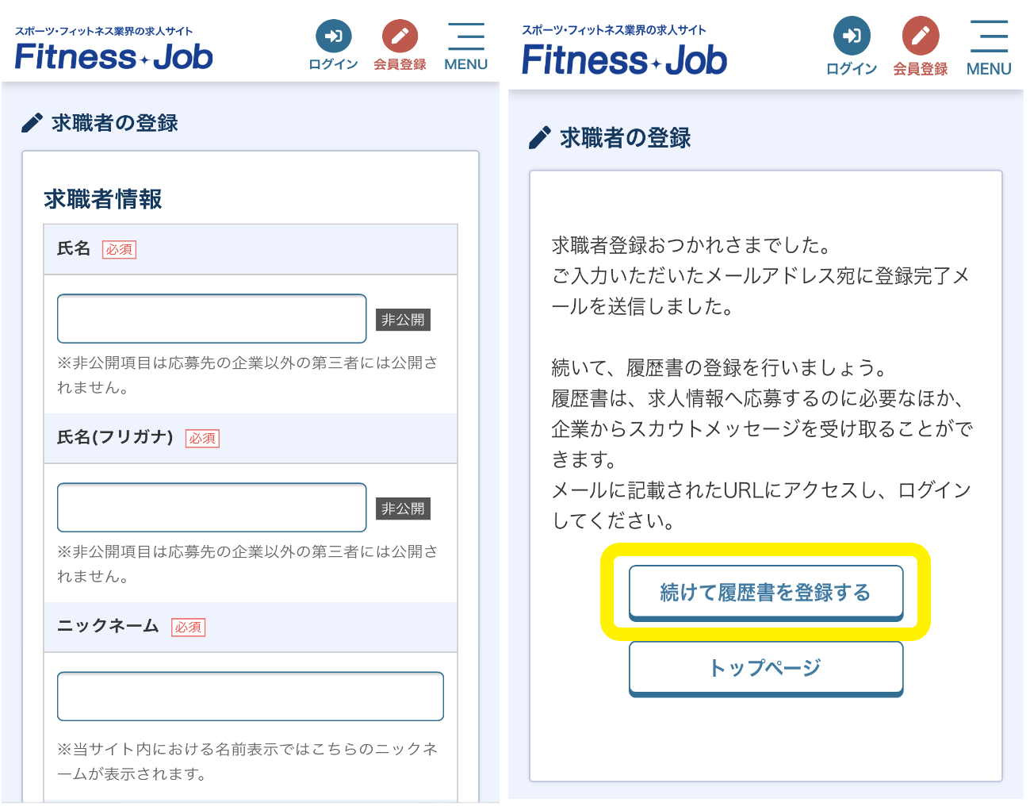
Task: Click the pencil icon beside right 求職者の登録 heading
Action: (539, 138)
